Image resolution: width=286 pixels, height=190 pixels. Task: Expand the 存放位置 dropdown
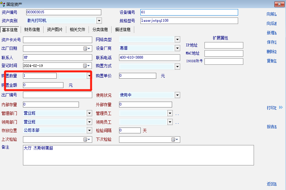[x=89, y=130]
